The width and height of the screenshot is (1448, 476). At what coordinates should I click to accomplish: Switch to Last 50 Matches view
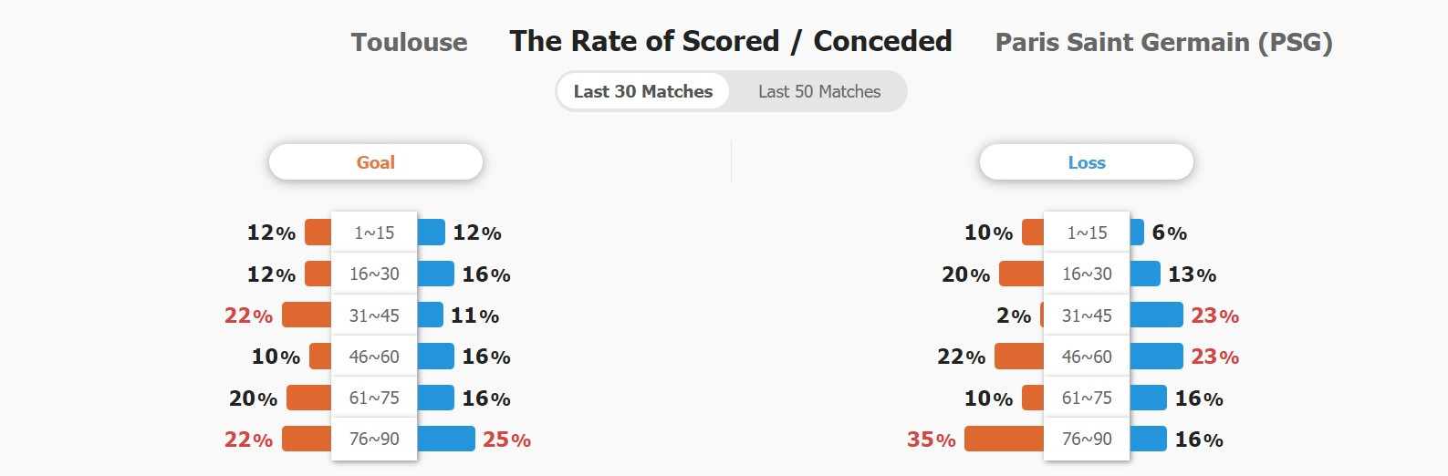click(x=818, y=91)
